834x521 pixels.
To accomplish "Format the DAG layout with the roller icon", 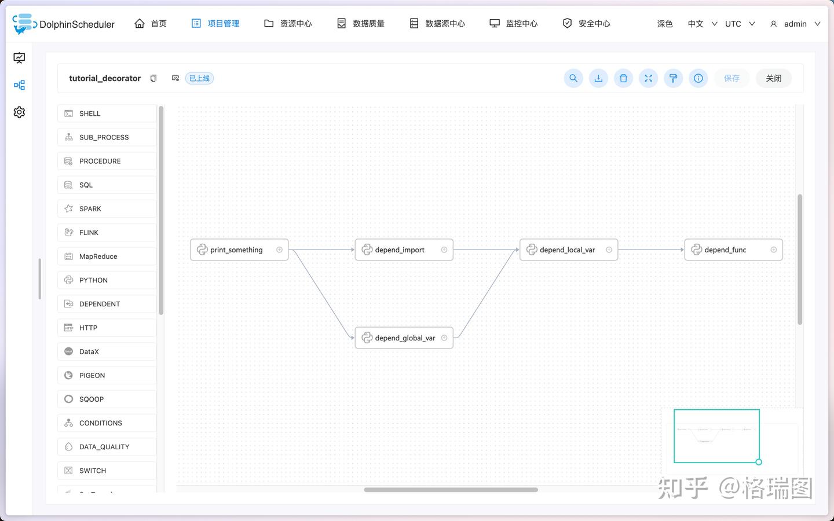I will pos(673,78).
